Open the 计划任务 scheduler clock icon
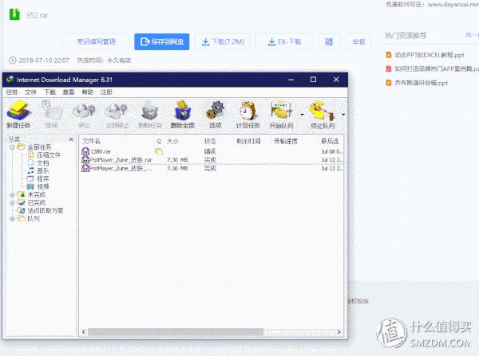Screen dimensions: 479x356 point(247,115)
